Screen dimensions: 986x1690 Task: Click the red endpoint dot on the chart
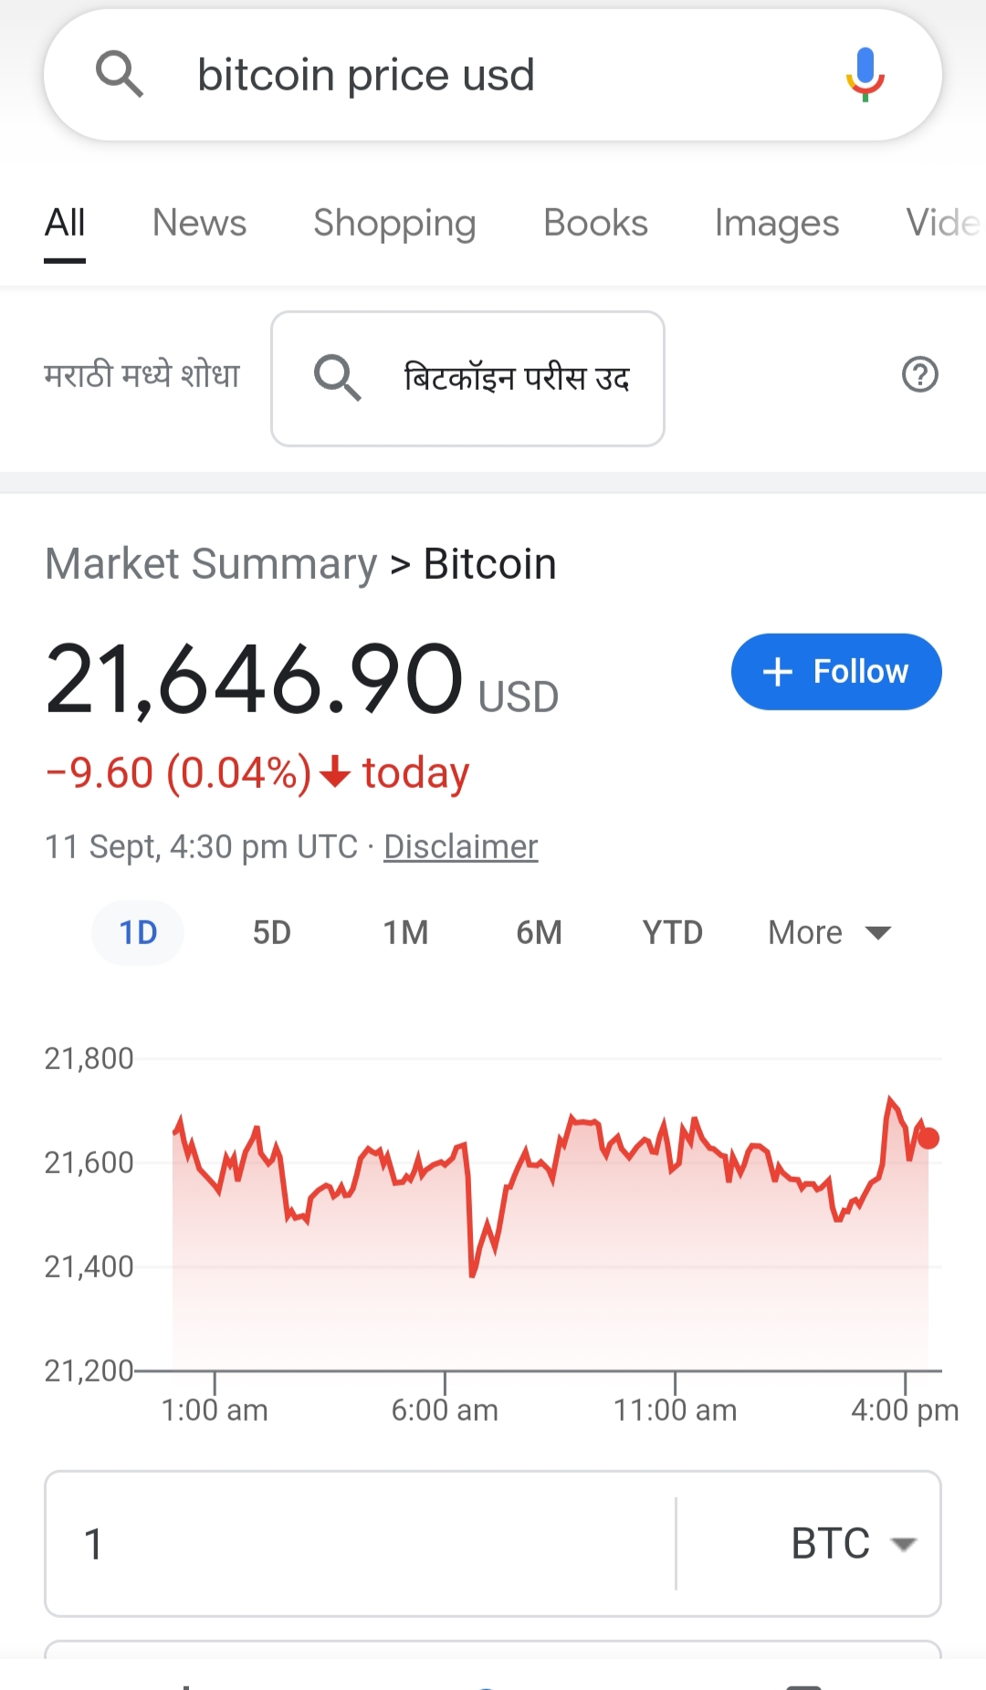(x=928, y=1139)
